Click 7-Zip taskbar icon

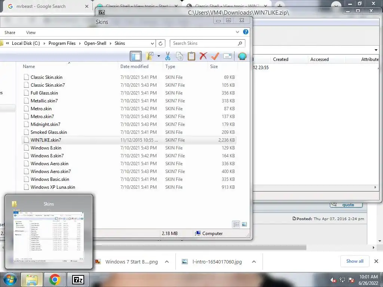coord(78,280)
